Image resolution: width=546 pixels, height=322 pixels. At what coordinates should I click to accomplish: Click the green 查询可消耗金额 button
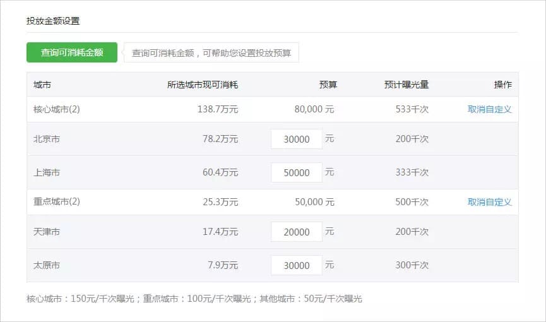[x=72, y=52]
